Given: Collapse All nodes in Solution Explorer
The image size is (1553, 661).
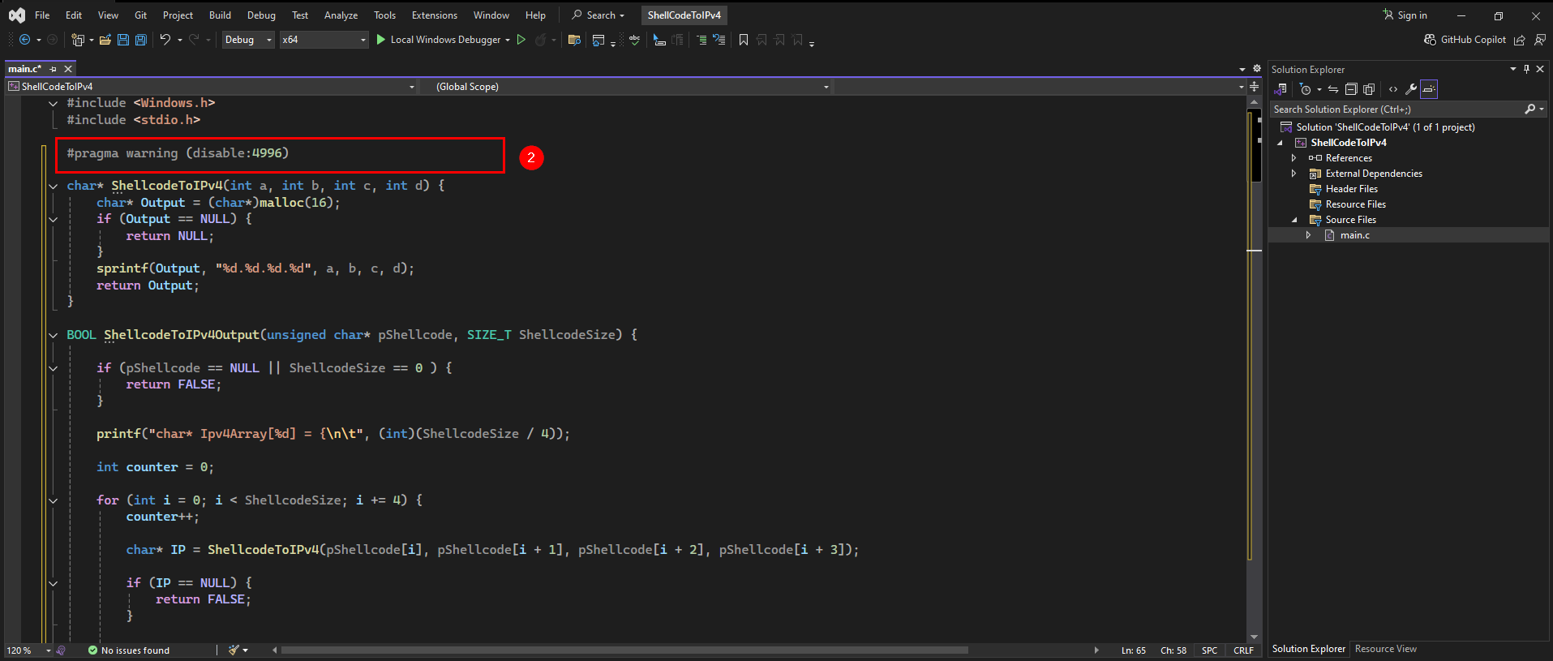Looking at the screenshot, I should (1351, 89).
